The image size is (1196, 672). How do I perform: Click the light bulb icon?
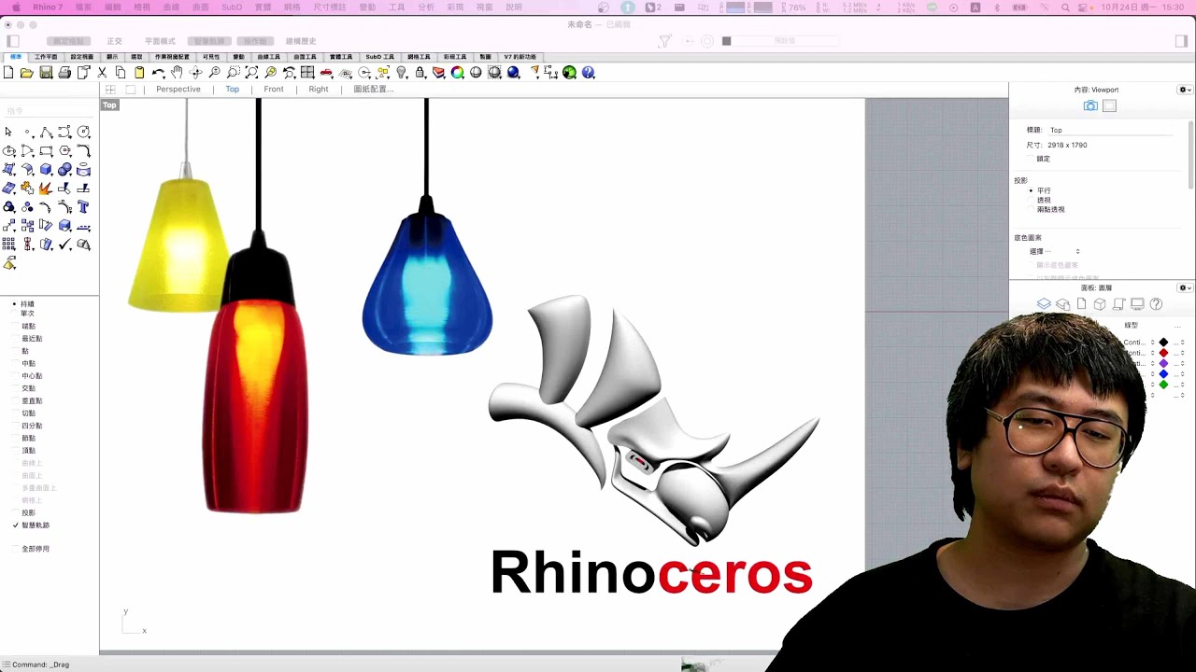[401, 73]
